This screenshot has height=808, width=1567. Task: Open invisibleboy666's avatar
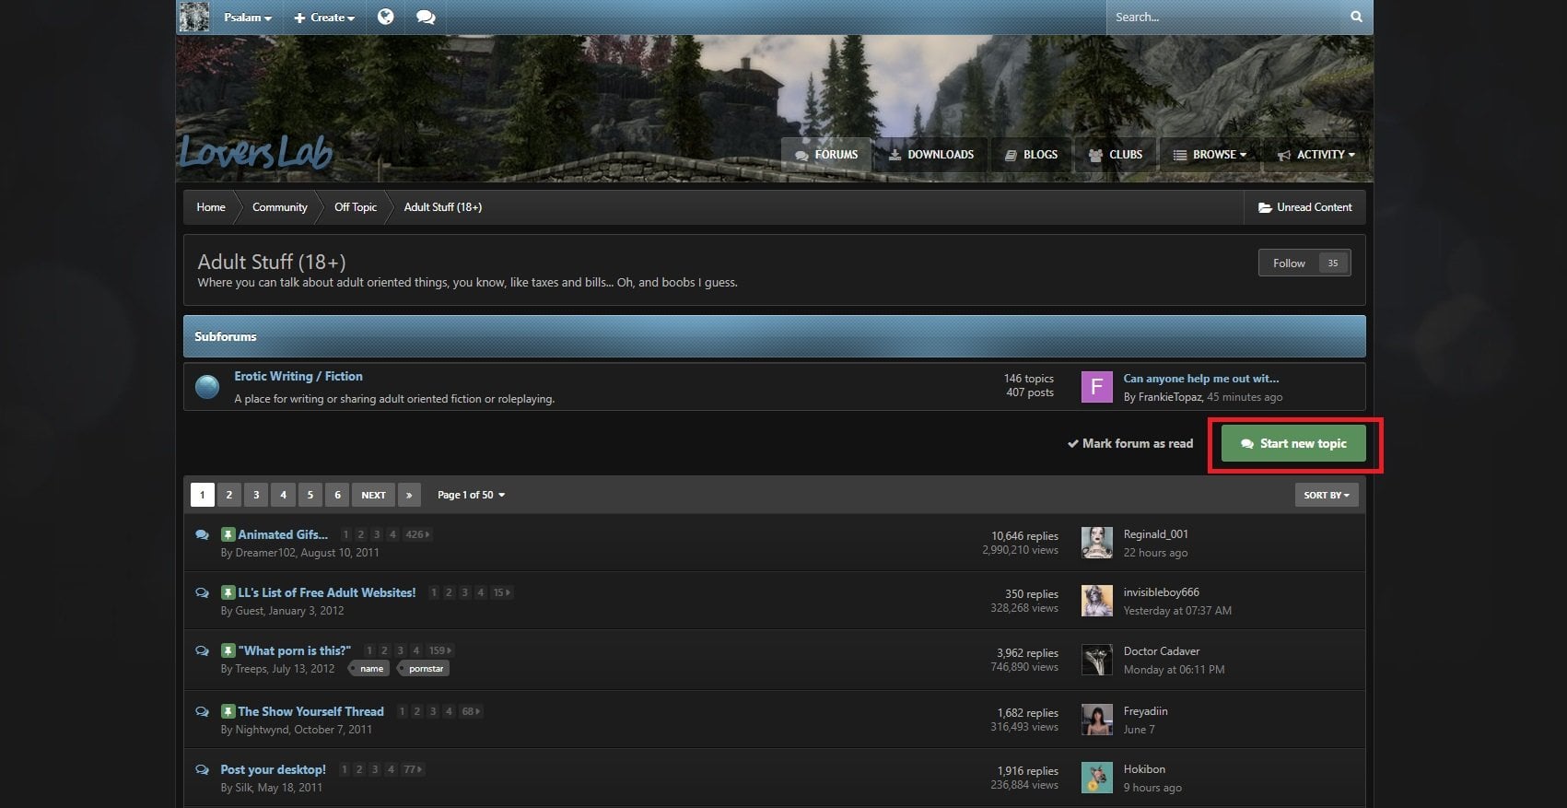pos(1096,601)
